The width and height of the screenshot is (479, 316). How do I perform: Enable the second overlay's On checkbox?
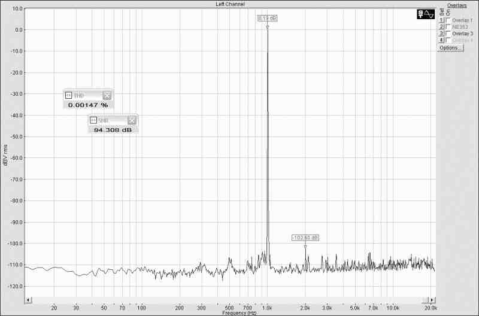[x=448, y=27]
